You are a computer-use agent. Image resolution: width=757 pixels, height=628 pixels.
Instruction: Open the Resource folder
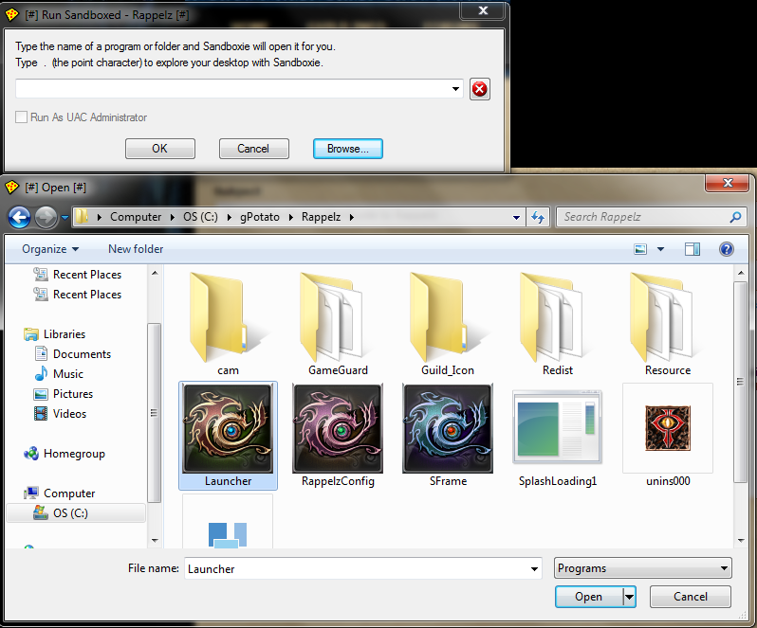[665, 317]
